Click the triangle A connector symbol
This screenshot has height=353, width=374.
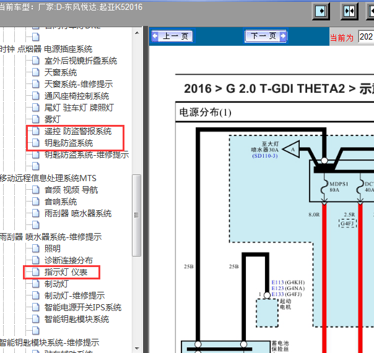pyautogui.click(x=292, y=150)
